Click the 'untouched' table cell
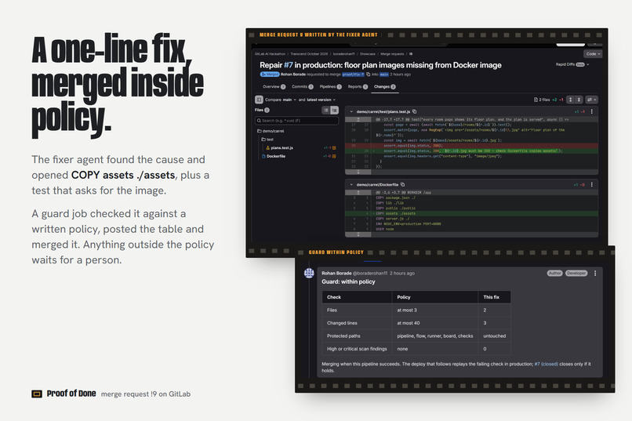Screen dimensions: 632x421 click(495, 336)
